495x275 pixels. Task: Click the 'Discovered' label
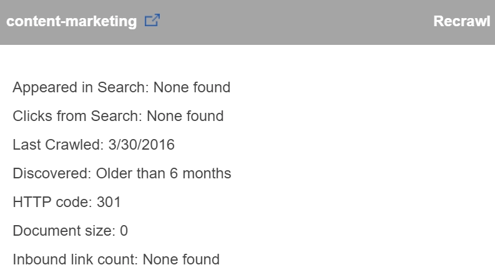click(51, 173)
